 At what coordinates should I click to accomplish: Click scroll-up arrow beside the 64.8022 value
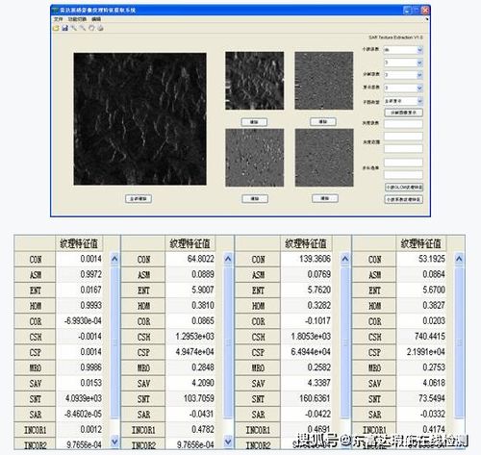click(x=228, y=259)
